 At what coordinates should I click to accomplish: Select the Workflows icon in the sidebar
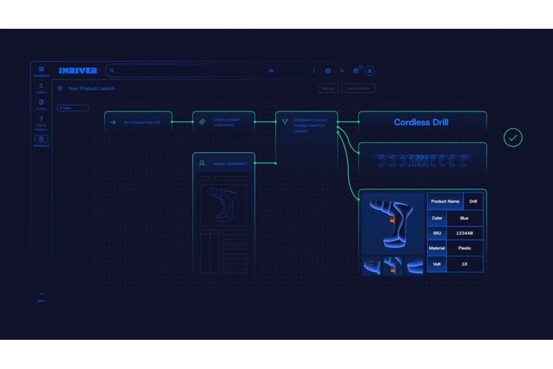pos(41,139)
